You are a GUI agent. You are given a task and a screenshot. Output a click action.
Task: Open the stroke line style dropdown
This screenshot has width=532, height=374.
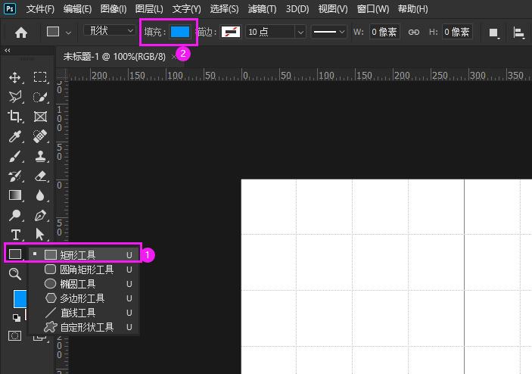tap(328, 33)
